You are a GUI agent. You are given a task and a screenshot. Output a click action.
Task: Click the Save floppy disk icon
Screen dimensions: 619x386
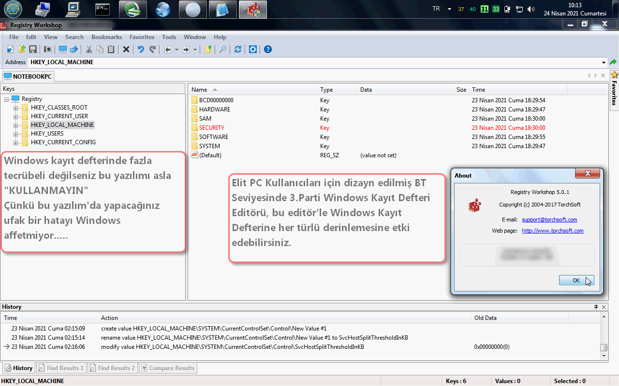pos(33,49)
